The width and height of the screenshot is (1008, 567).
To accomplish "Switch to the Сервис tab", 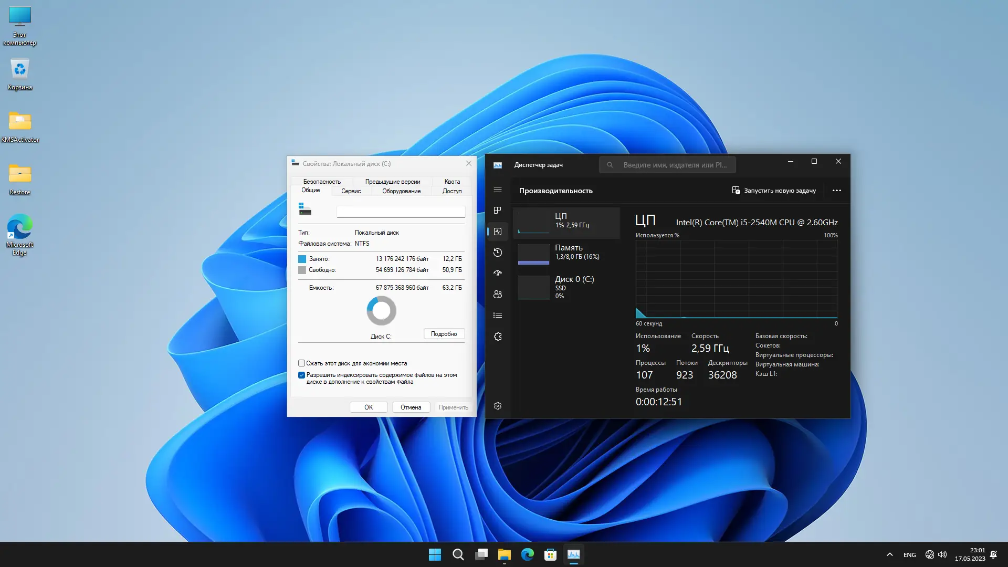I will (x=351, y=191).
